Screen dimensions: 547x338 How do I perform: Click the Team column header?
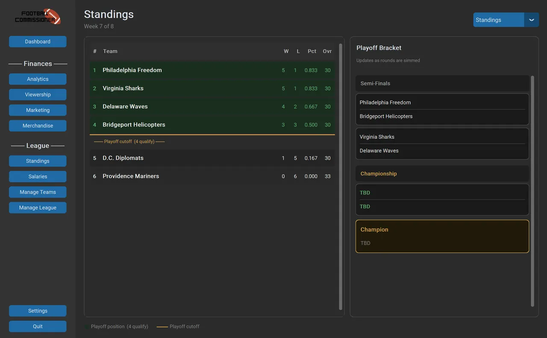tap(110, 51)
